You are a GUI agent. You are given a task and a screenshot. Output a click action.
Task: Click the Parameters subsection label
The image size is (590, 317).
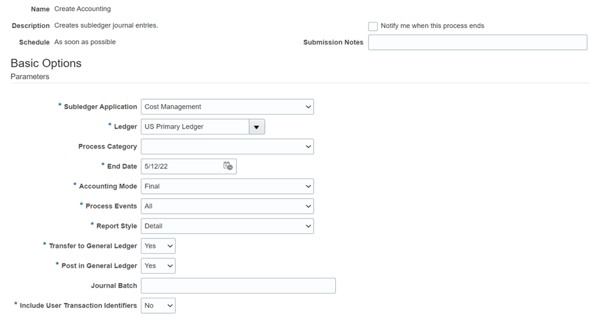click(30, 77)
